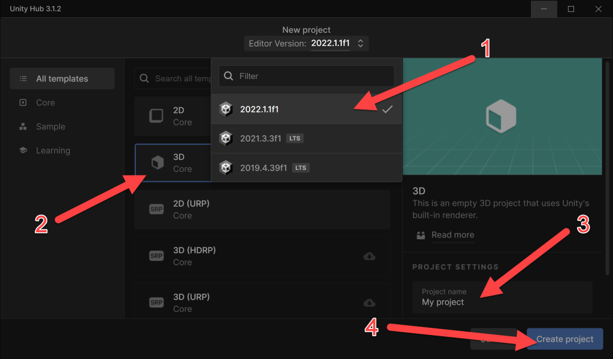Screen dimensions: 613x359
Task: Click the Unity icon beside 2022.1.1f1
Action: (226, 109)
